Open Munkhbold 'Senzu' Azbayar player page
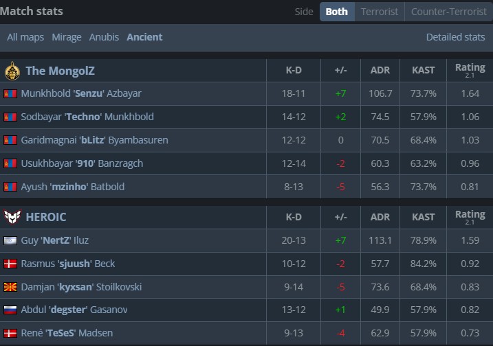Image resolution: width=493 pixels, height=346 pixels. [x=81, y=93]
